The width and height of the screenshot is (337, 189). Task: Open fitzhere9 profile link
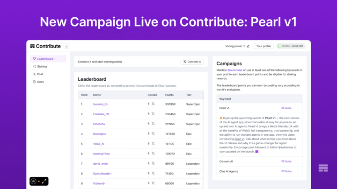pos(99,183)
